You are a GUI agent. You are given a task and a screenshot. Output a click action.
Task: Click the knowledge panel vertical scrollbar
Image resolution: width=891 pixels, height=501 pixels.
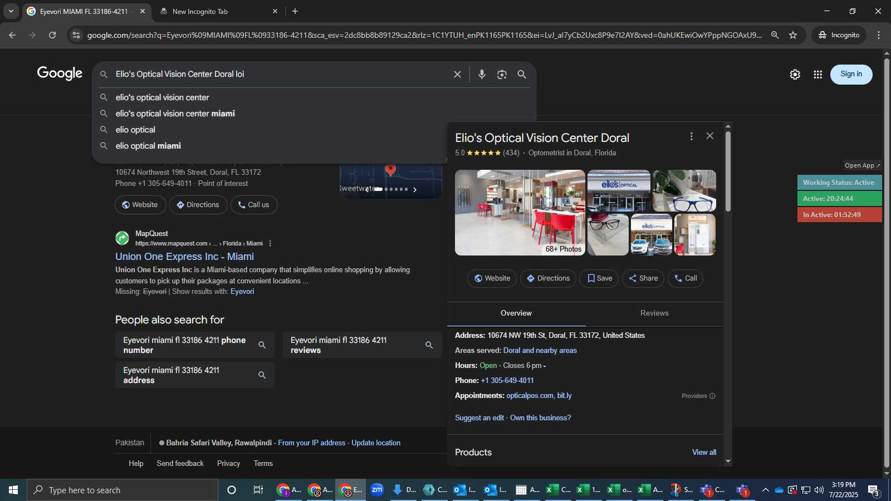click(728, 171)
